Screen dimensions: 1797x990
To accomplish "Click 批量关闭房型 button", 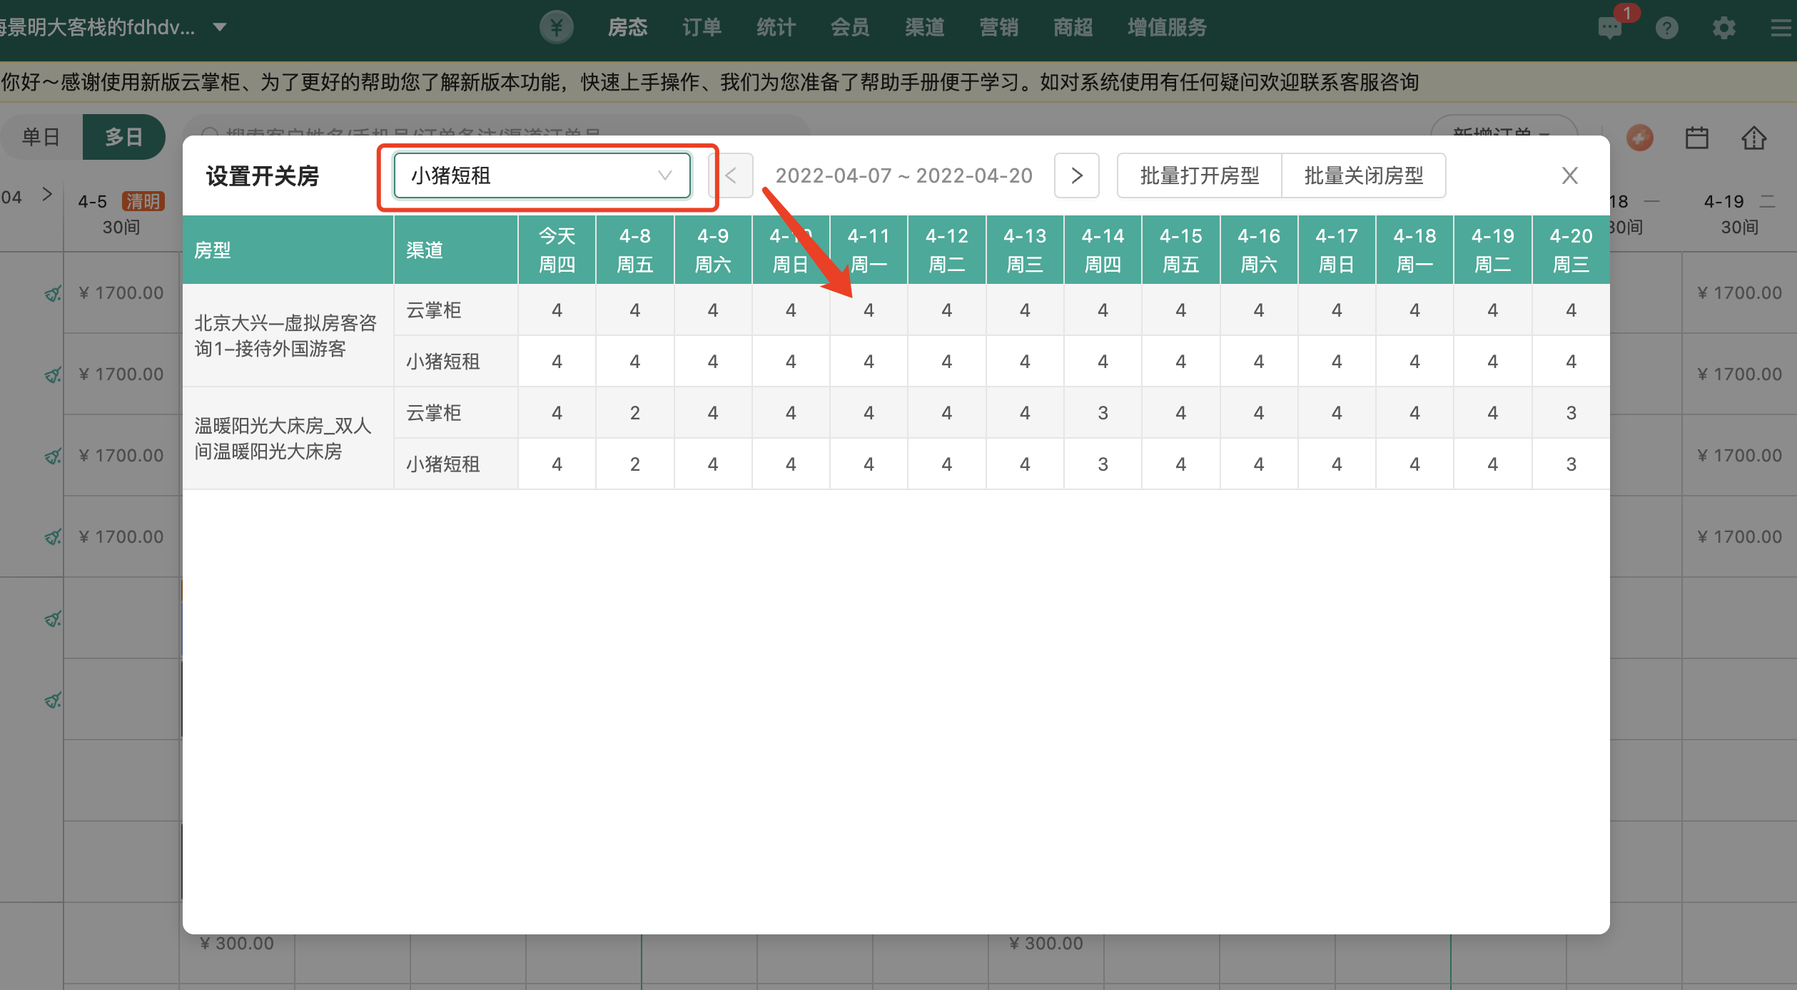I will click(x=1364, y=175).
